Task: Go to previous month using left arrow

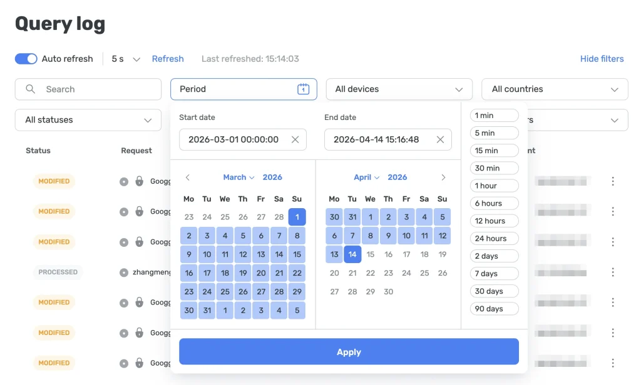Action: tap(187, 177)
